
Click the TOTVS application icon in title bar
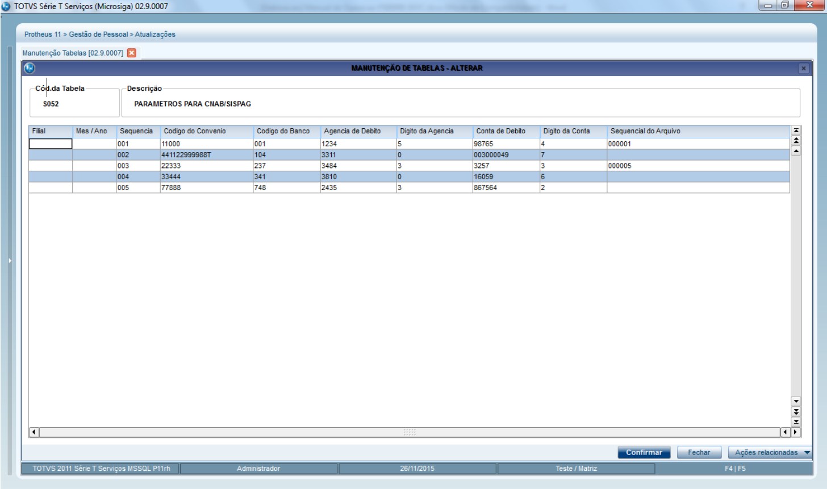(x=6, y=6)
